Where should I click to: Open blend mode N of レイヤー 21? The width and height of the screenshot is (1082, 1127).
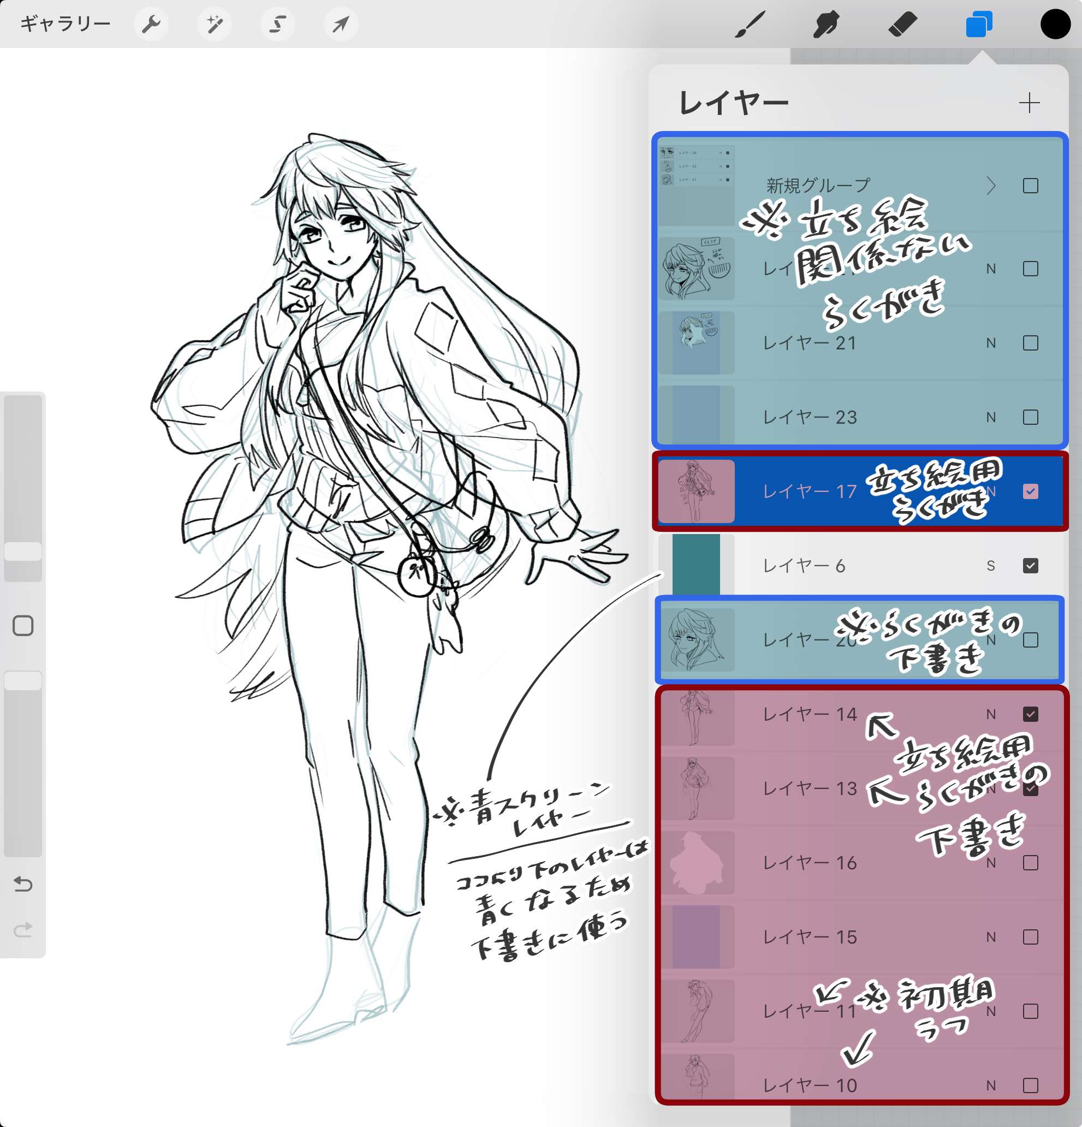[x=991, y=343]
